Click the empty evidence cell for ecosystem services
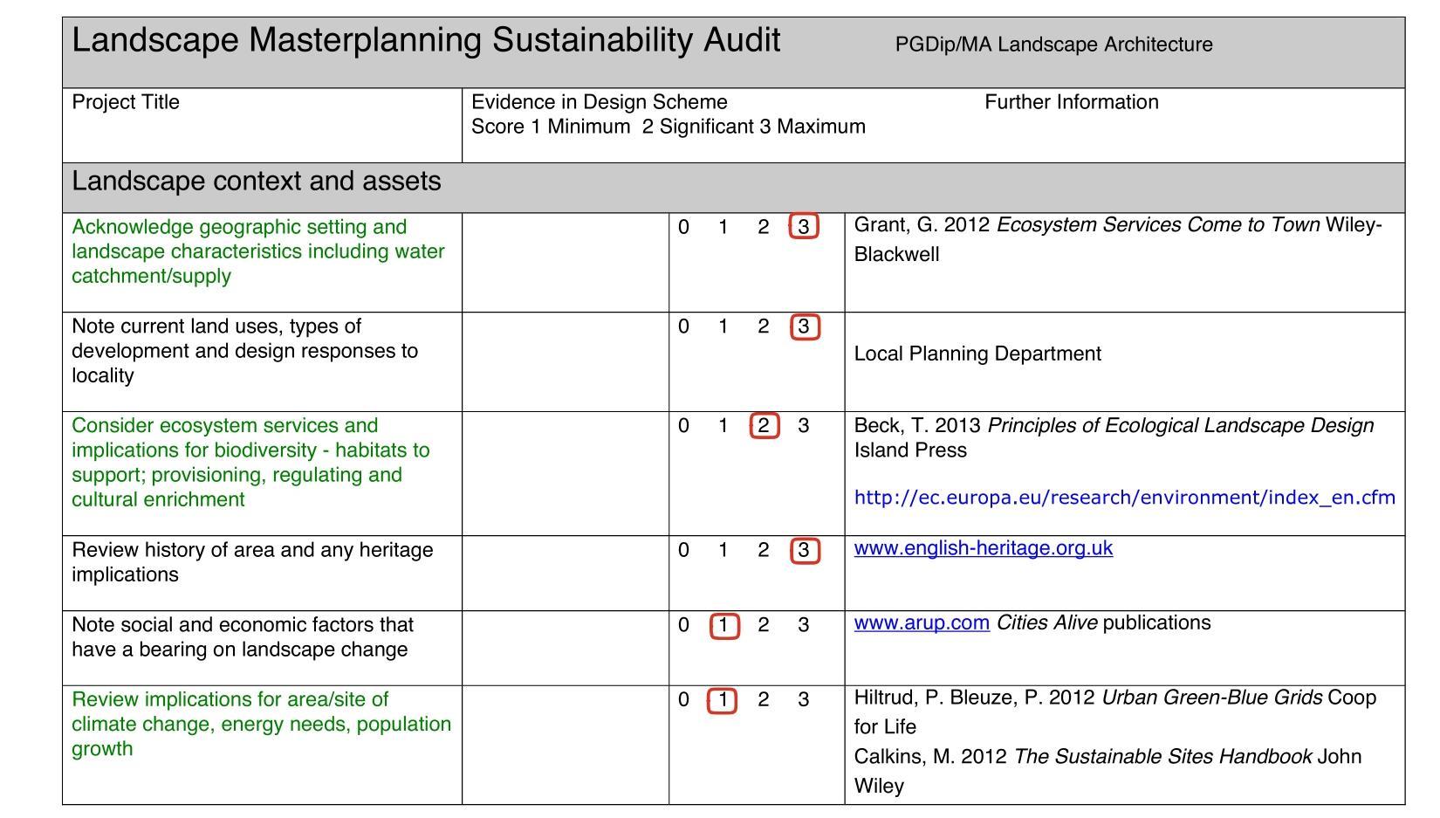 click(x=565, y=473)
